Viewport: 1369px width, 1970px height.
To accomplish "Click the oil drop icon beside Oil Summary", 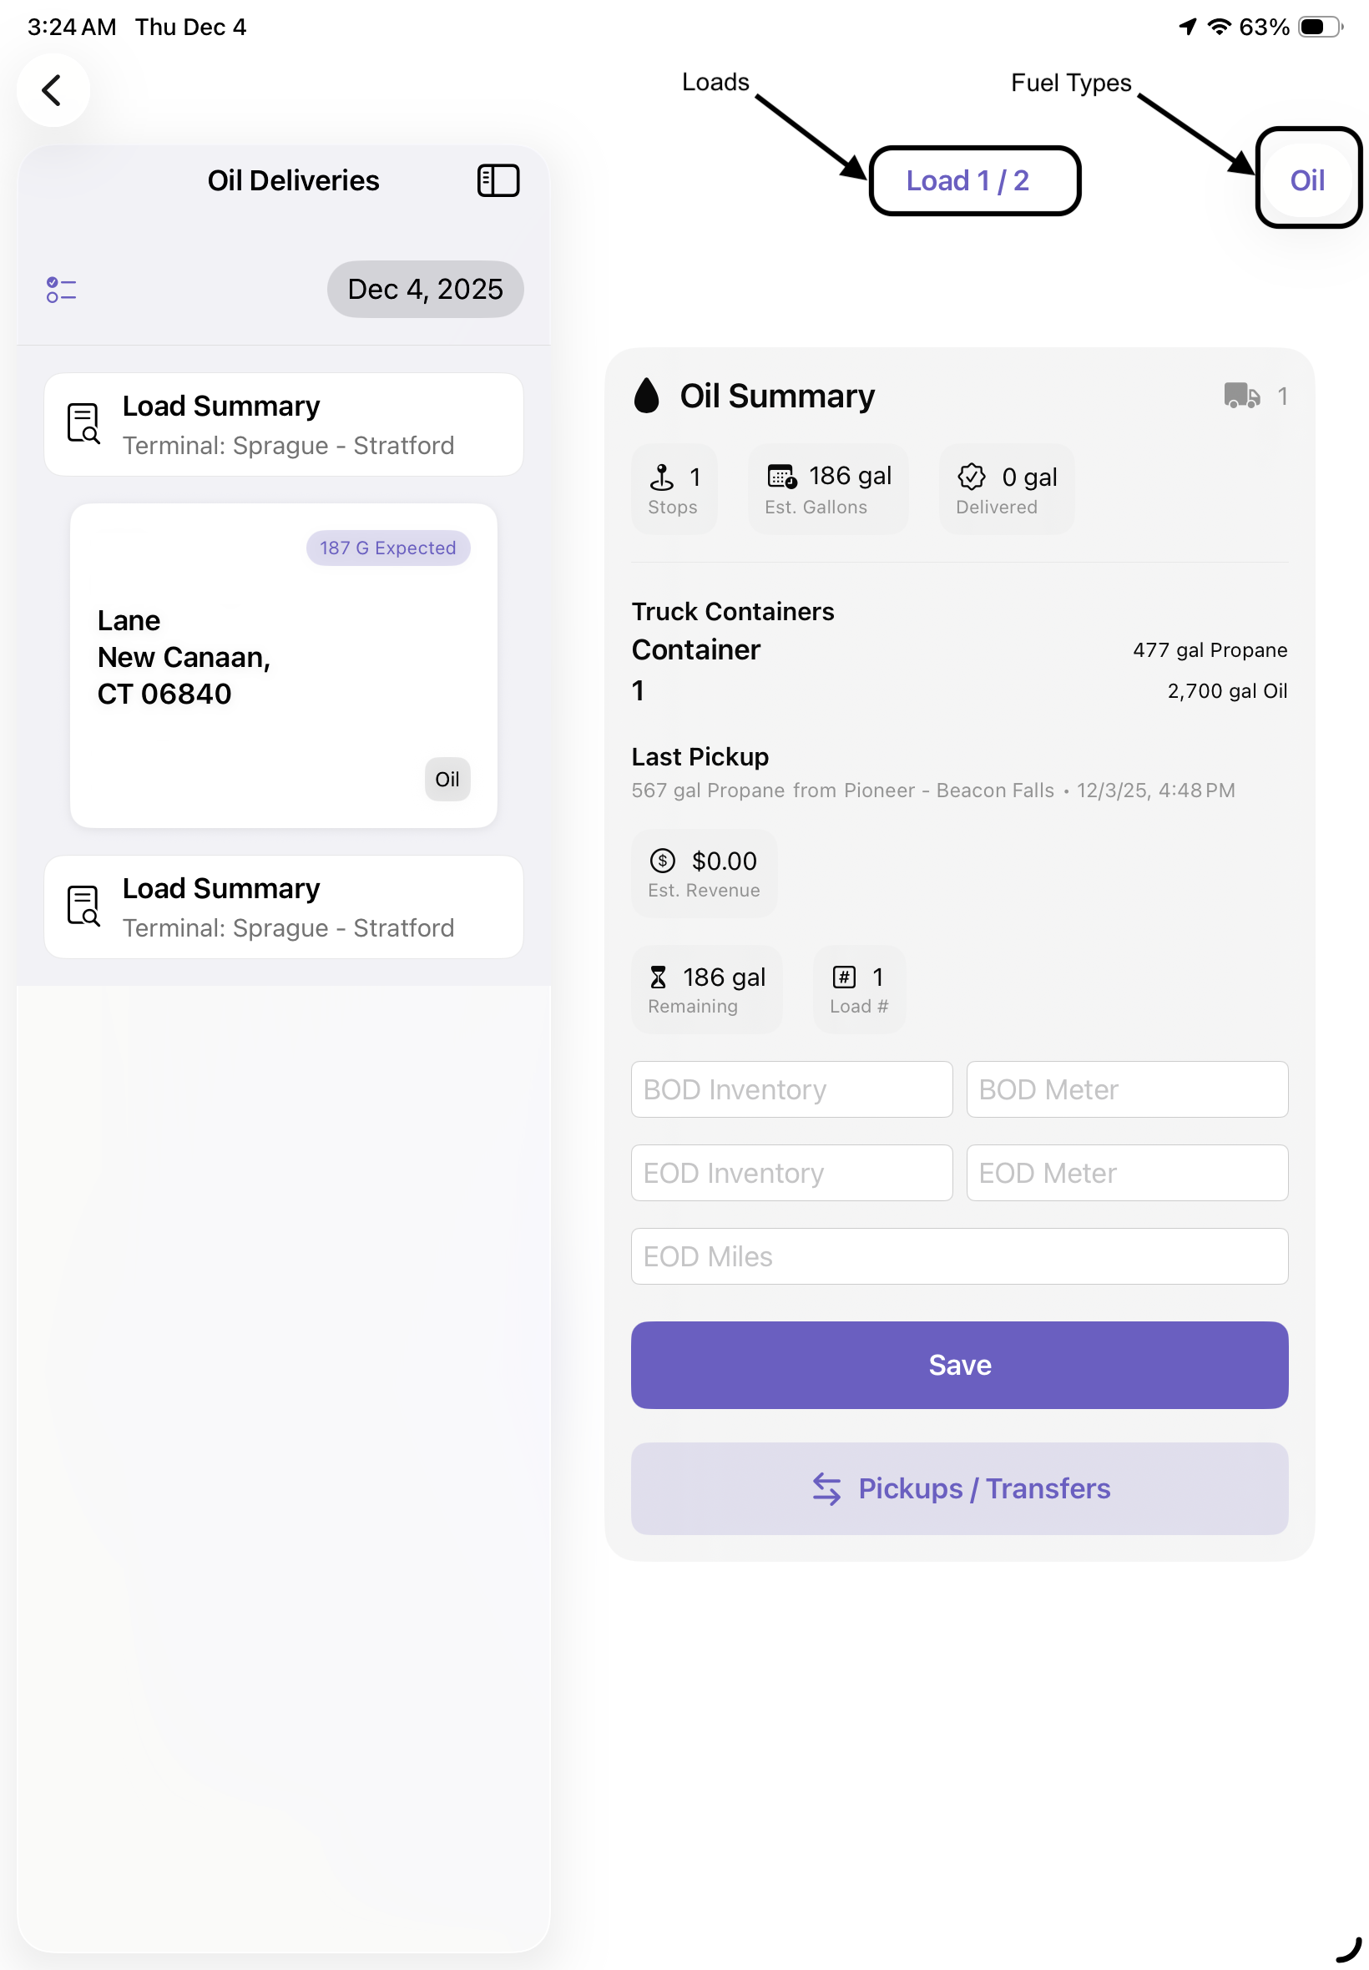I will point(647,397).
